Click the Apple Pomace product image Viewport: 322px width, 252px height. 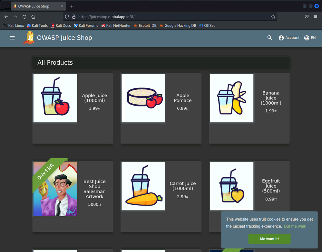click(x=143, y=98)
